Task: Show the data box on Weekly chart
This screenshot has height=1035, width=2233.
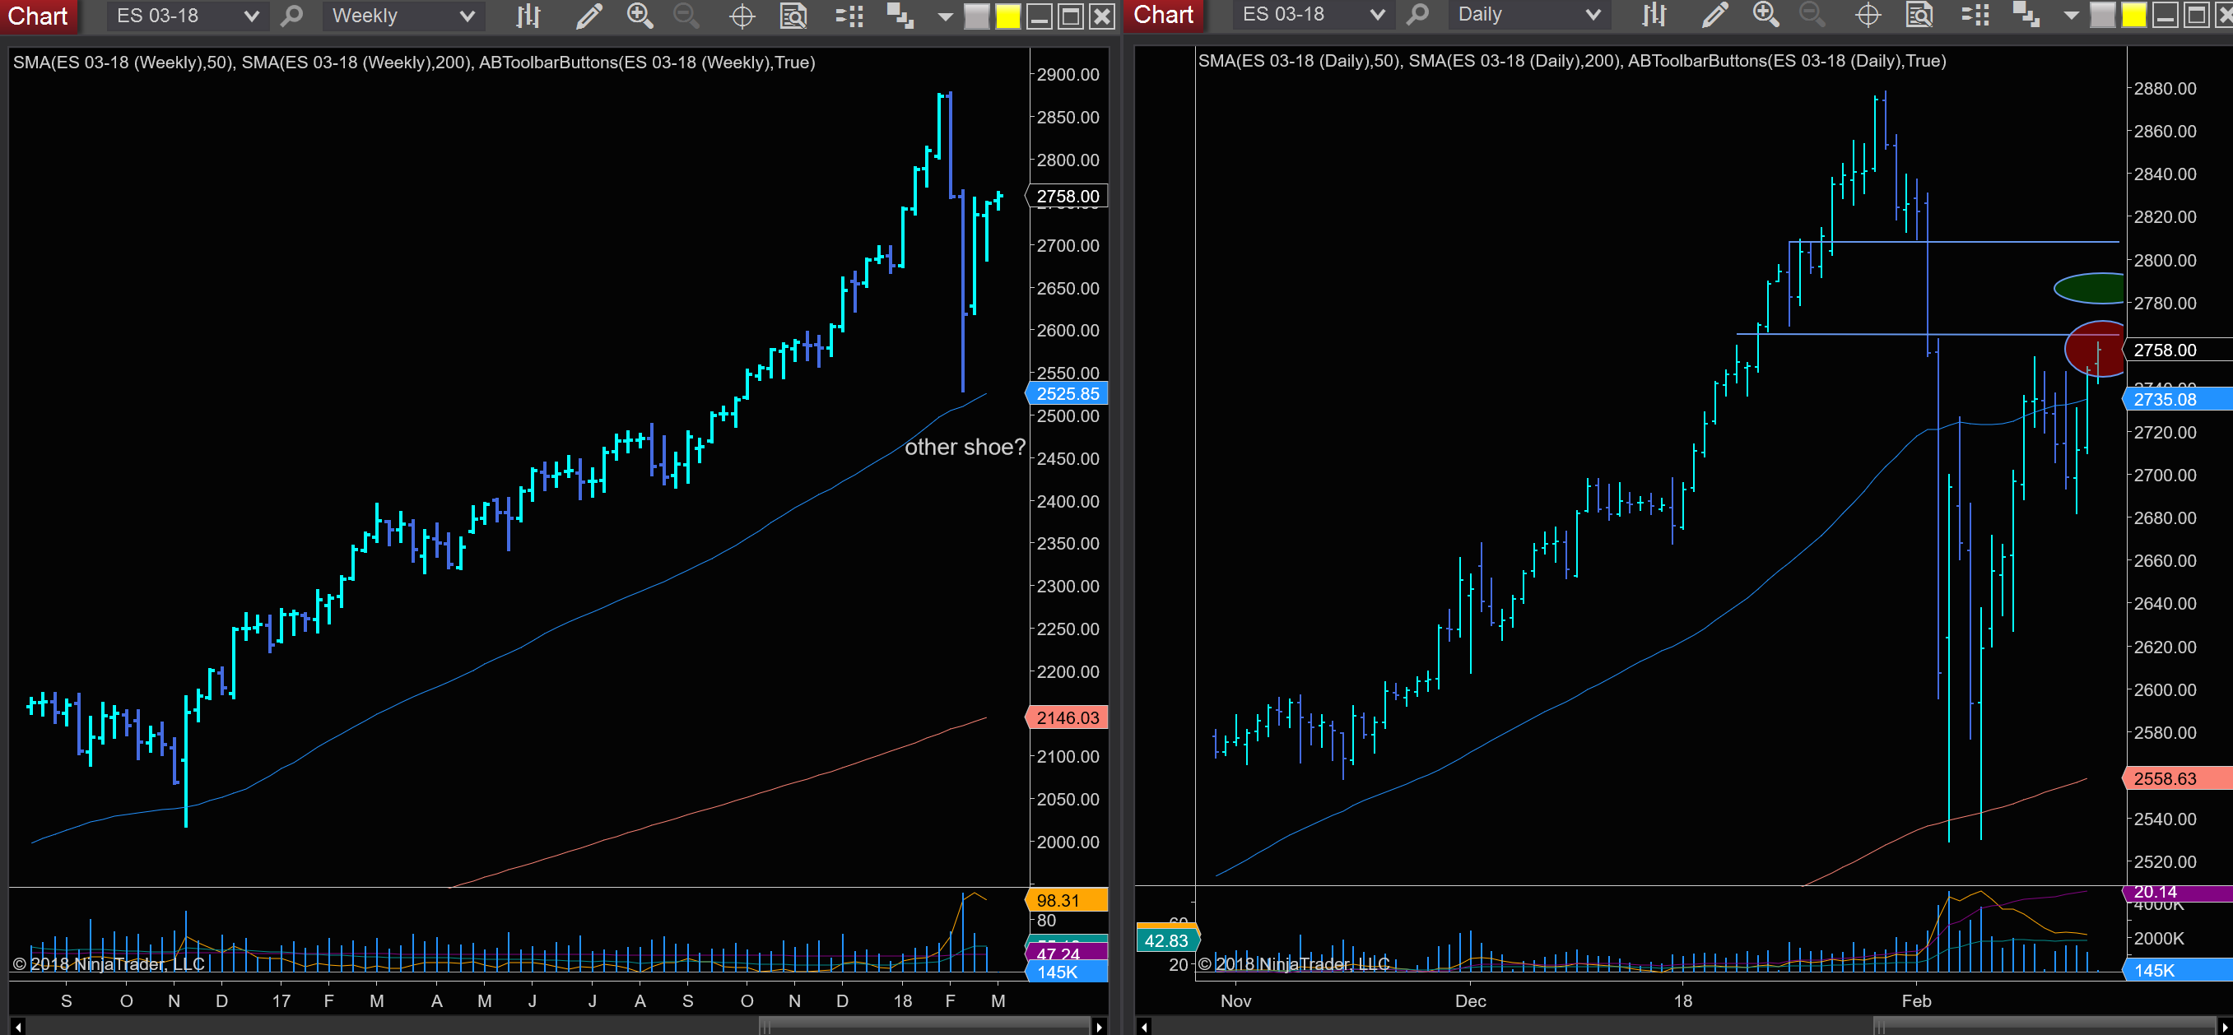Action: (793, 16)
